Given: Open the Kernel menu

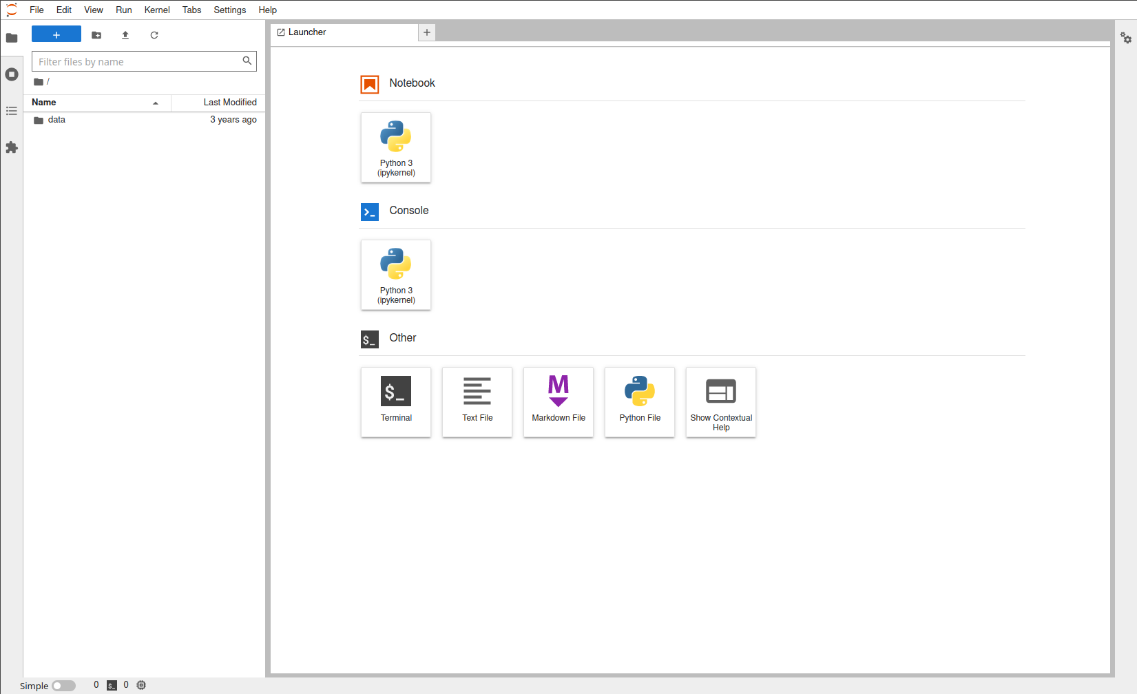Looking at the screenshot, I should 157,10.
